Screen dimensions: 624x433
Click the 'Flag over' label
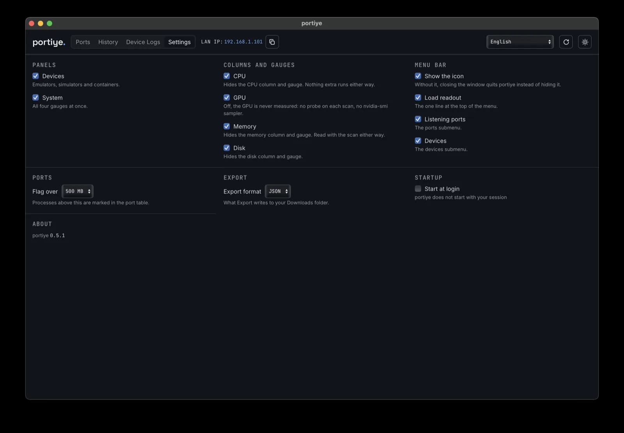(45, 192)
